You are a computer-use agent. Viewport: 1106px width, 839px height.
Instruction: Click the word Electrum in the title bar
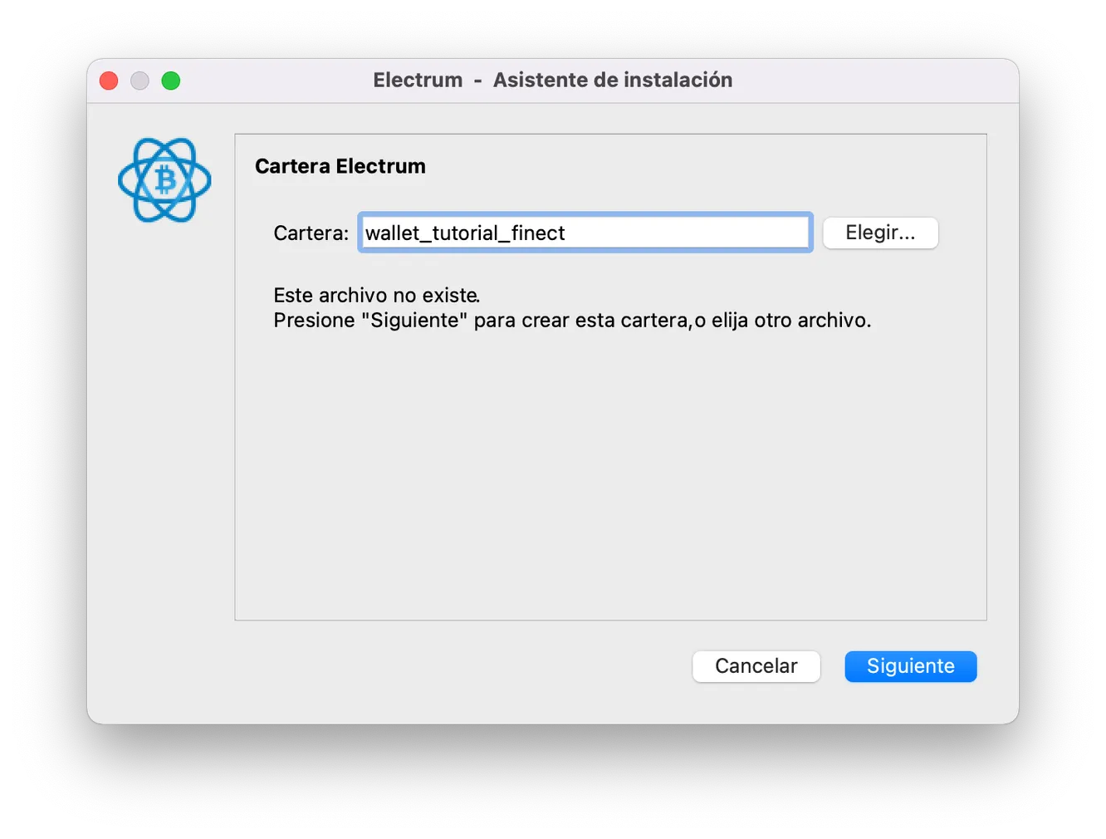tap(418, 81)
